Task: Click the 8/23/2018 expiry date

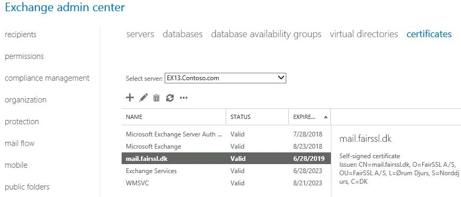Action: point(308,147)
